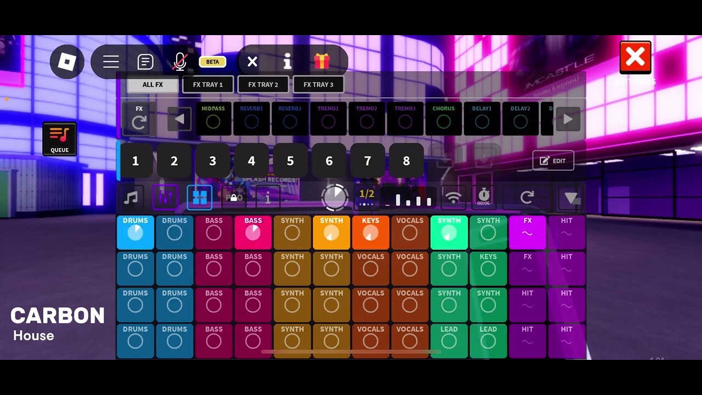Toggle the TREMO3 effect
Screen dimensions: 702x395
point(405,119)
